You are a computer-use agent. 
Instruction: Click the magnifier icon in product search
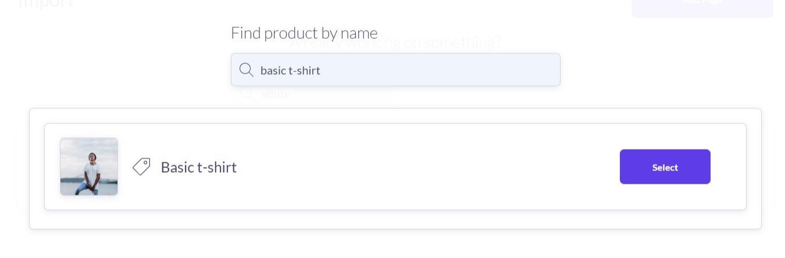click(x=247, y=70)
